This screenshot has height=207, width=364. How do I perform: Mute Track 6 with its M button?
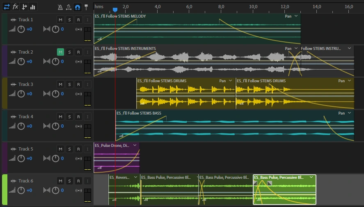(x=60, y=181)
